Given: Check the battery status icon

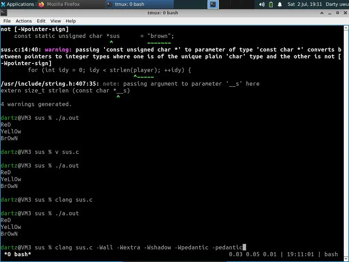Looking at the screenshot, I should 271,4.
